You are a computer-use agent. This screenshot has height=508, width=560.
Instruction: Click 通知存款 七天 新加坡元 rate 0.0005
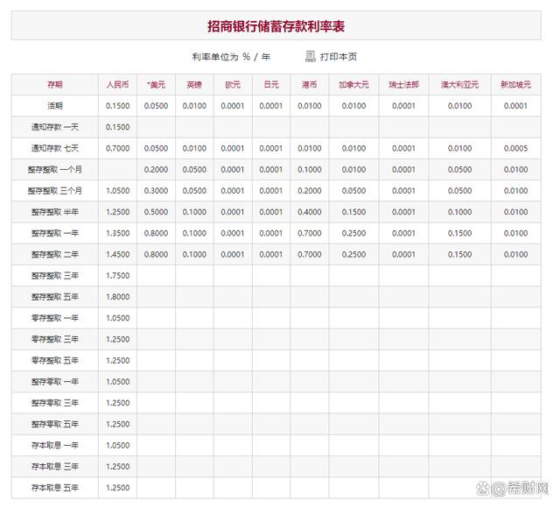[x=515, y=148]
